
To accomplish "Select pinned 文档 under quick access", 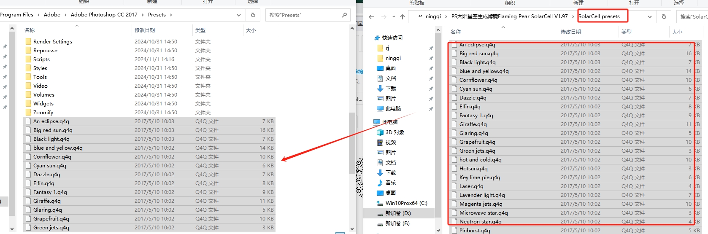I will [390, 78].
